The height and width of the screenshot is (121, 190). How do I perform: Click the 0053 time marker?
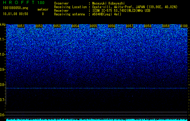click(57, 26)
